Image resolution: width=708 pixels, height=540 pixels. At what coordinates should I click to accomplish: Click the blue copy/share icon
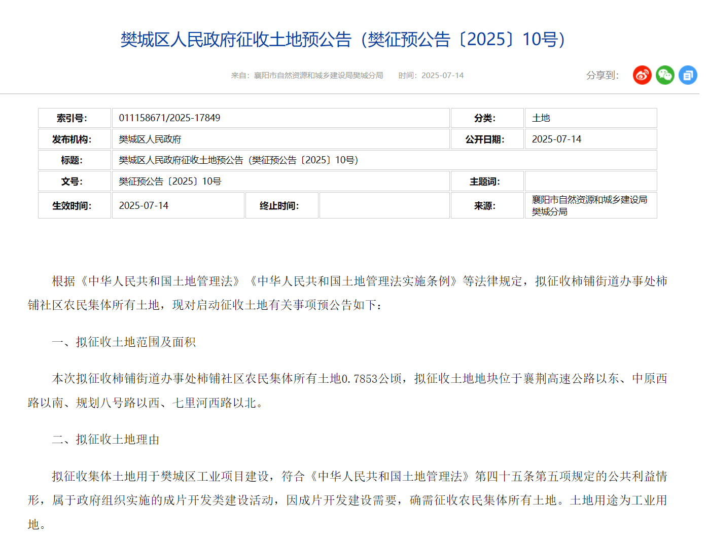click(x=688, y=75)
